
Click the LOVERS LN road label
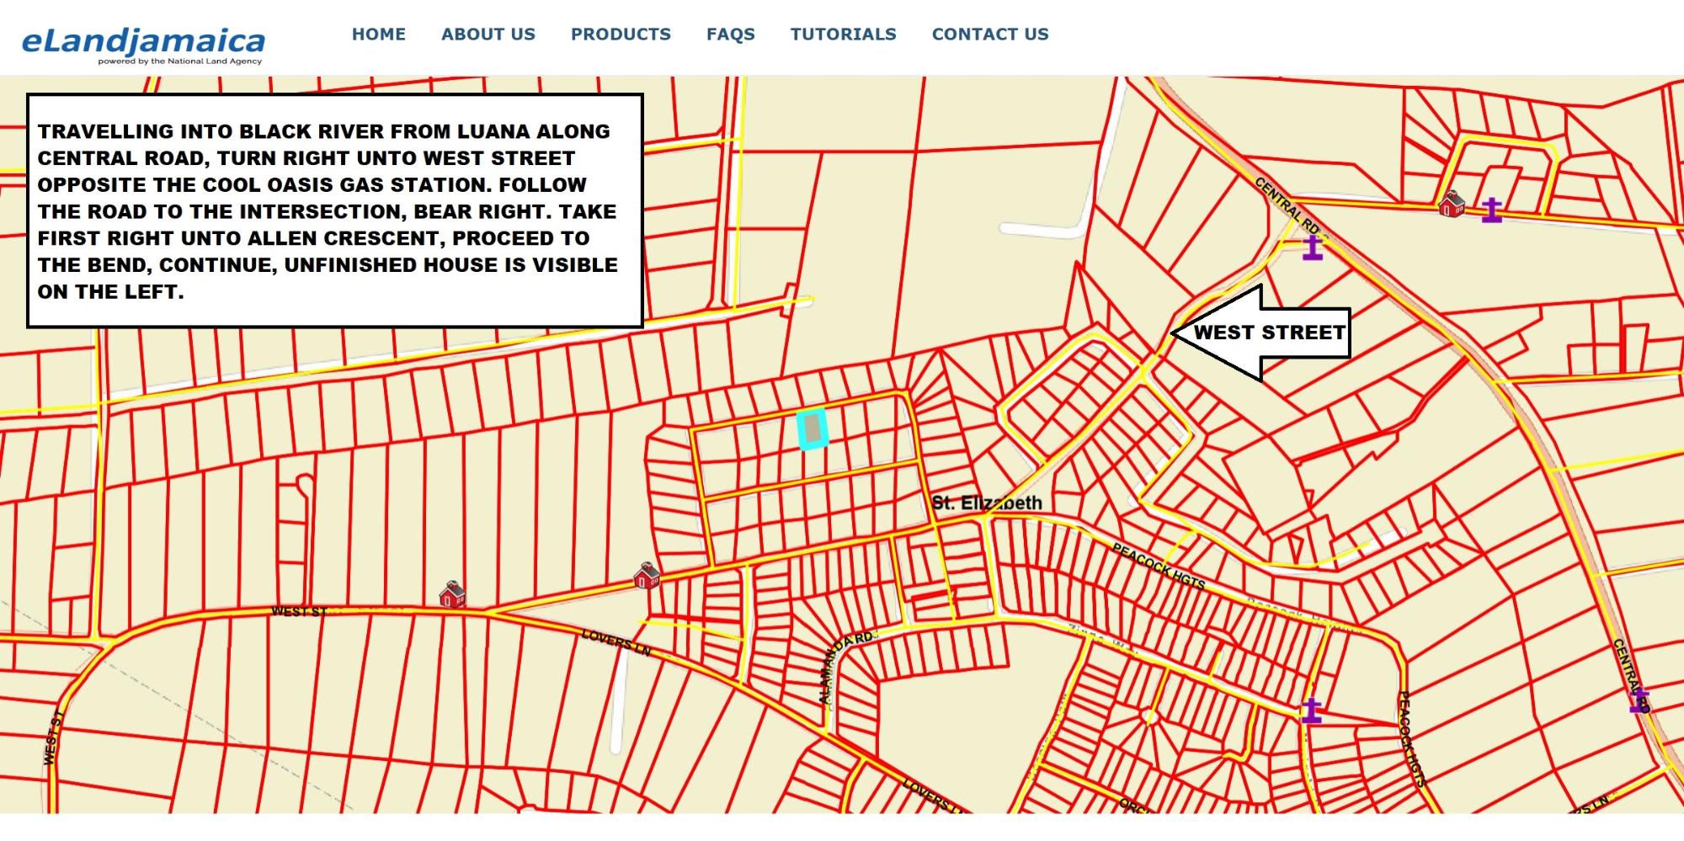(616, 642)
